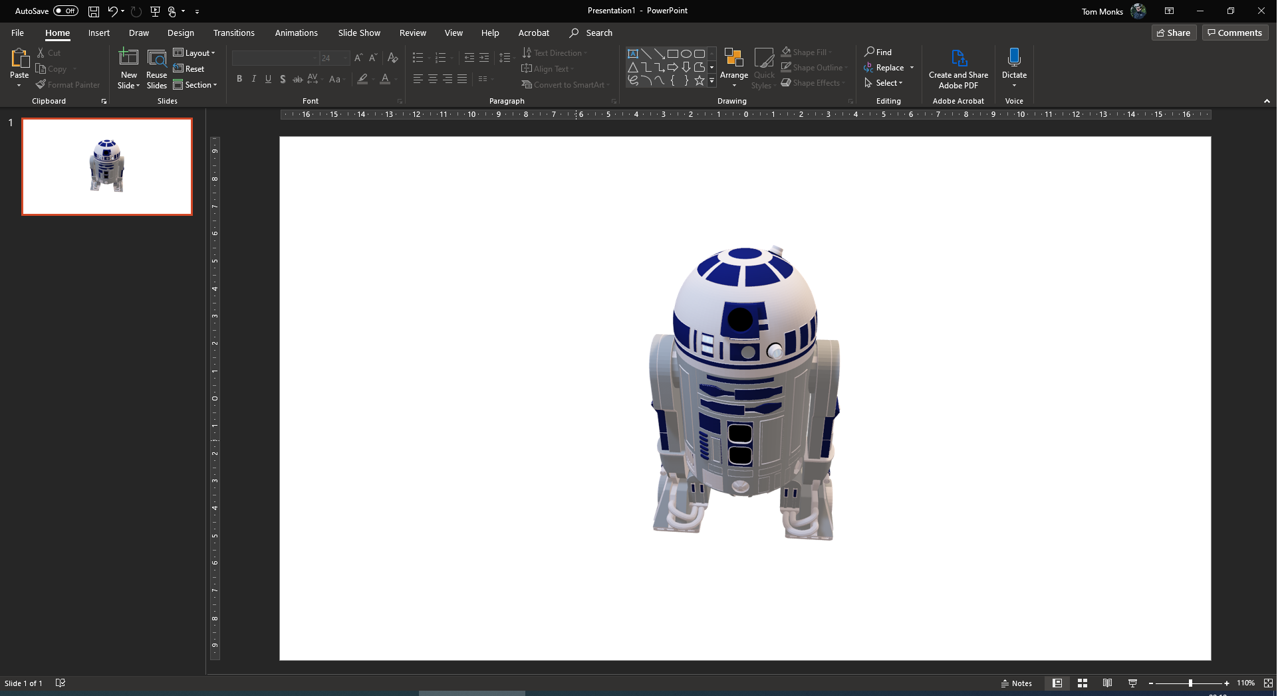Expand the Layout dropdown
The image size is (1282, 696).
194,53
